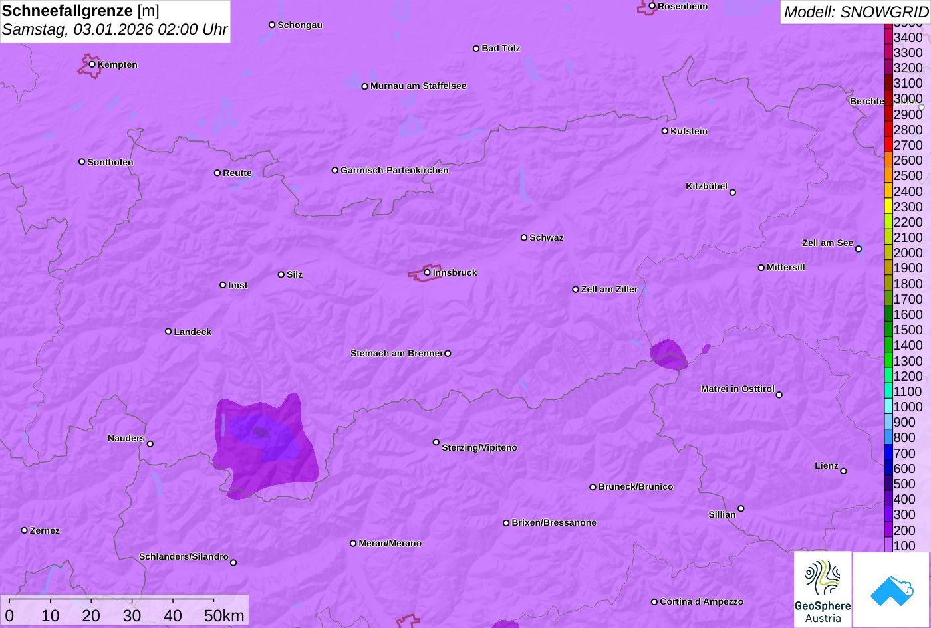
Task: Click the Sillian marker dot
Action: point(741,509)
